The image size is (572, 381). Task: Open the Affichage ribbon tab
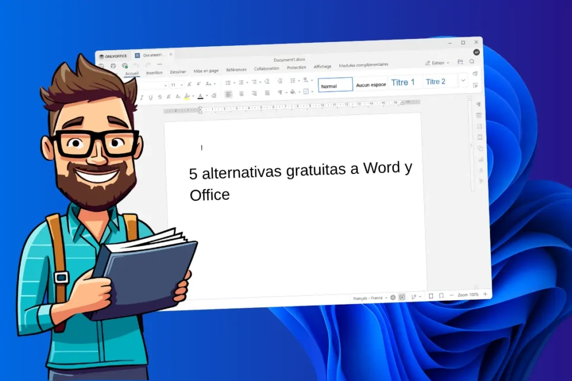(322, 66)
